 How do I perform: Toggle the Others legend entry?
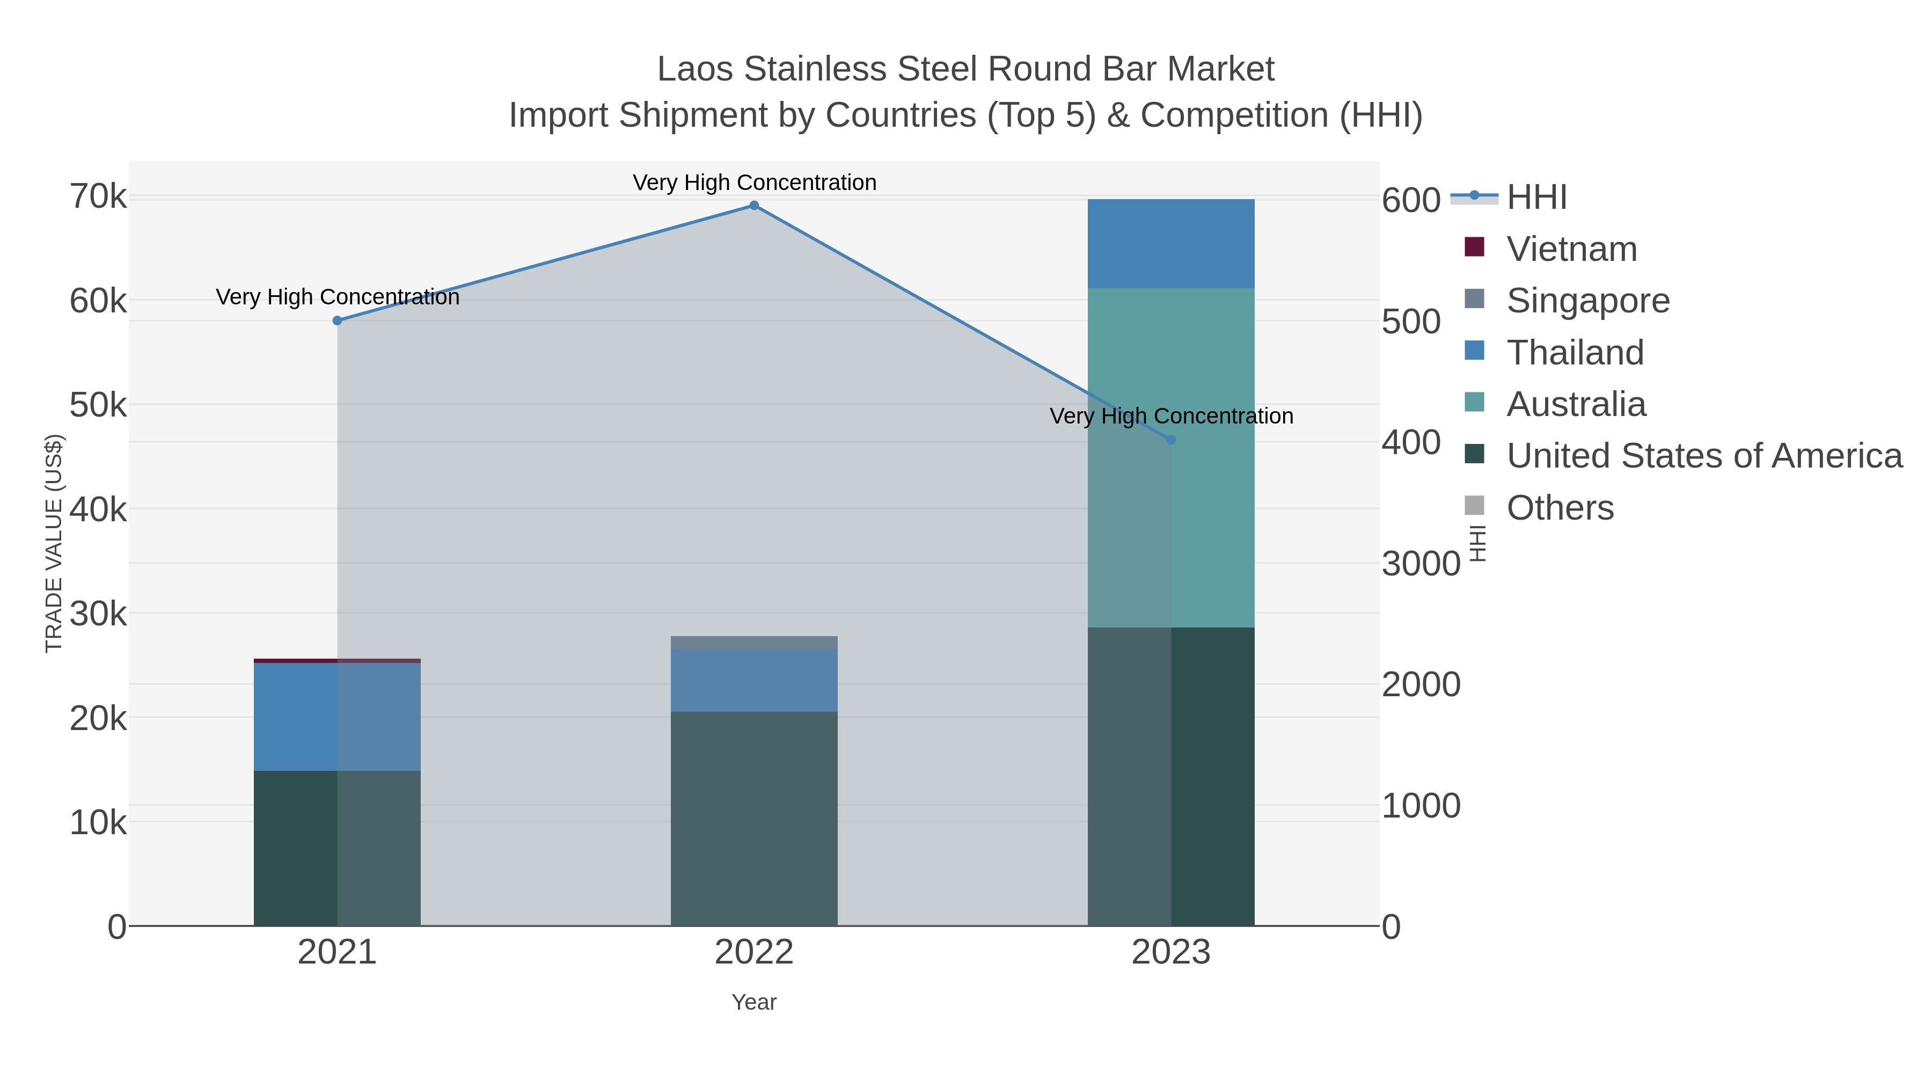(1538, 507)
